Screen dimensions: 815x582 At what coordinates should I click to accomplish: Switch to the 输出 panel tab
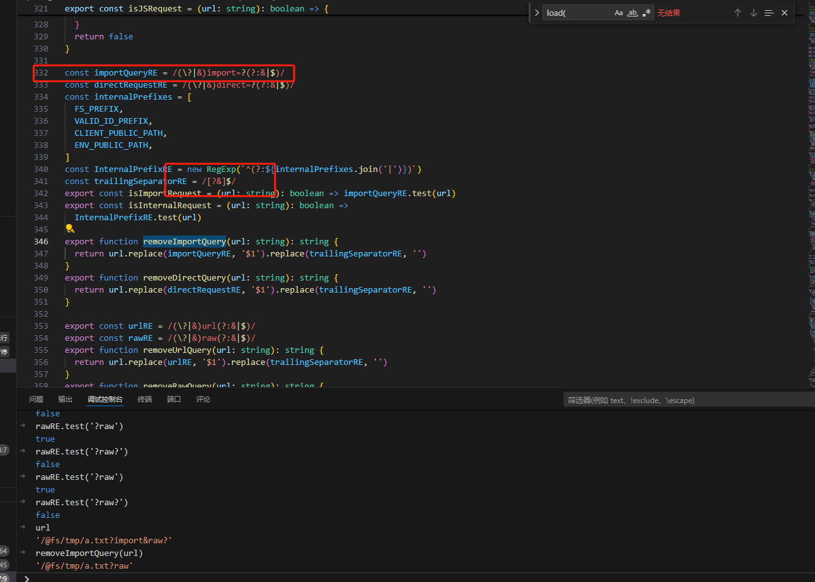click(x=65, y=399)
